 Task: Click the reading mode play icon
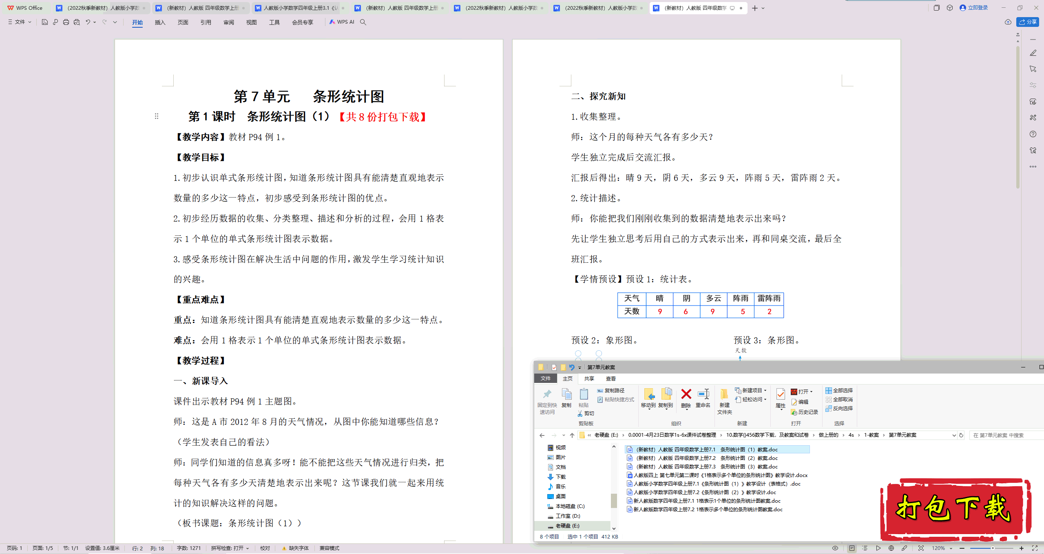click(878, 548)
